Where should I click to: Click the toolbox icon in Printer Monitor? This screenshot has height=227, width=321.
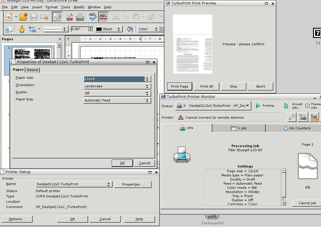pos(314,117)
